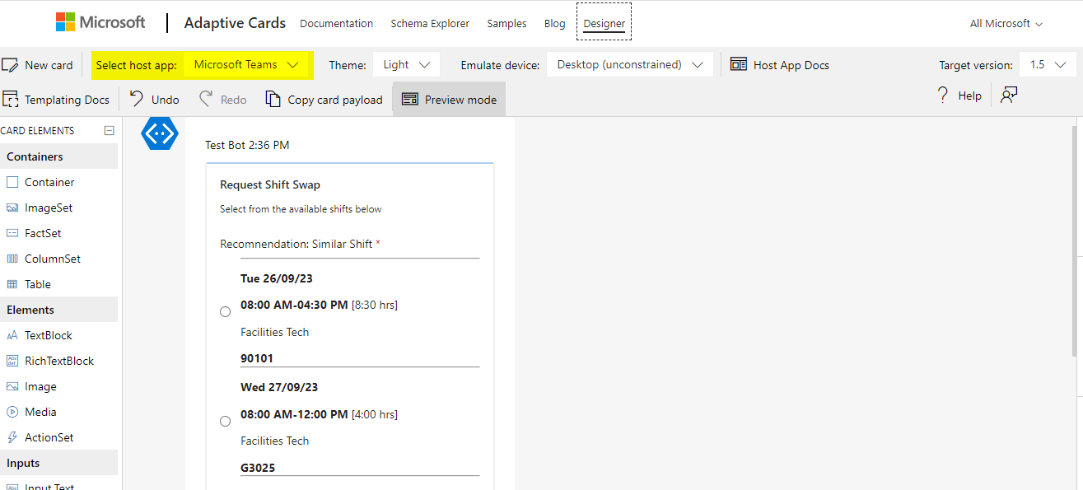Open Help
Image resolution: width=1083 pixels, height=490 pixels.
(958, 95)
